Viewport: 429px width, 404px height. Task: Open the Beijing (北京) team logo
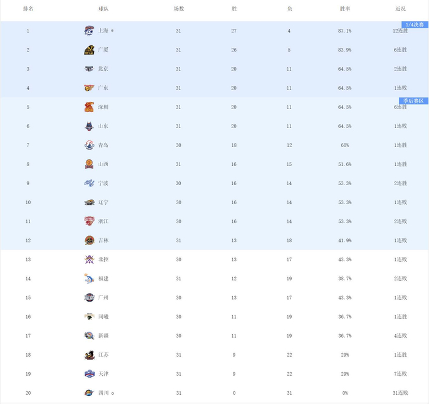pos(89,69)
